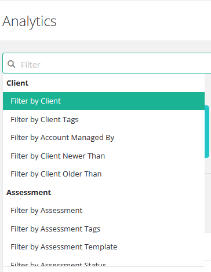
Task: Choose Filter by Client Tags
Action: click(x=104, y=119)
